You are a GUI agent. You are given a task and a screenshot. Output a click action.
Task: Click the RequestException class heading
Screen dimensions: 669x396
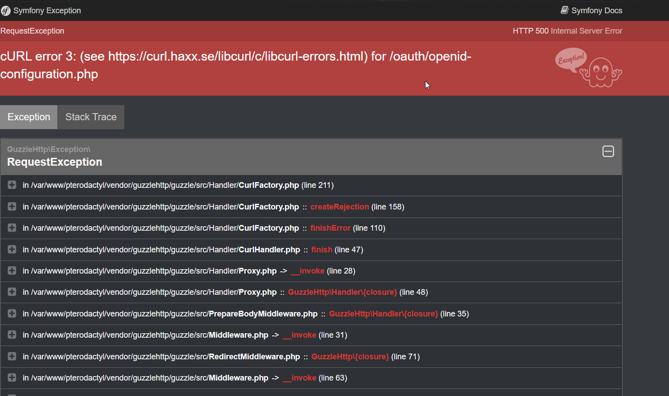pos(55,162)
